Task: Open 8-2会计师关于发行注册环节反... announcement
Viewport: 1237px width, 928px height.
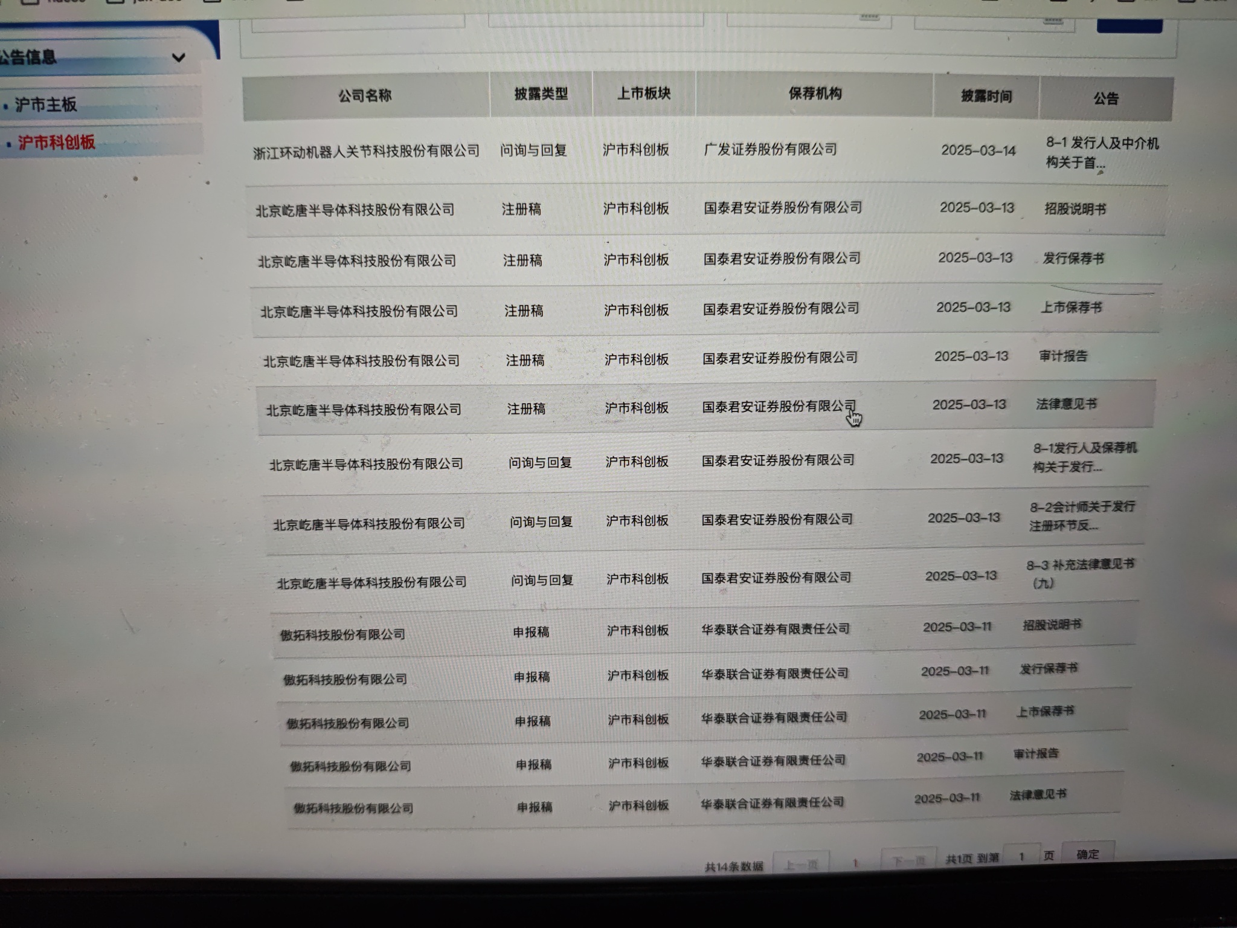Action: pos(1082,516)
